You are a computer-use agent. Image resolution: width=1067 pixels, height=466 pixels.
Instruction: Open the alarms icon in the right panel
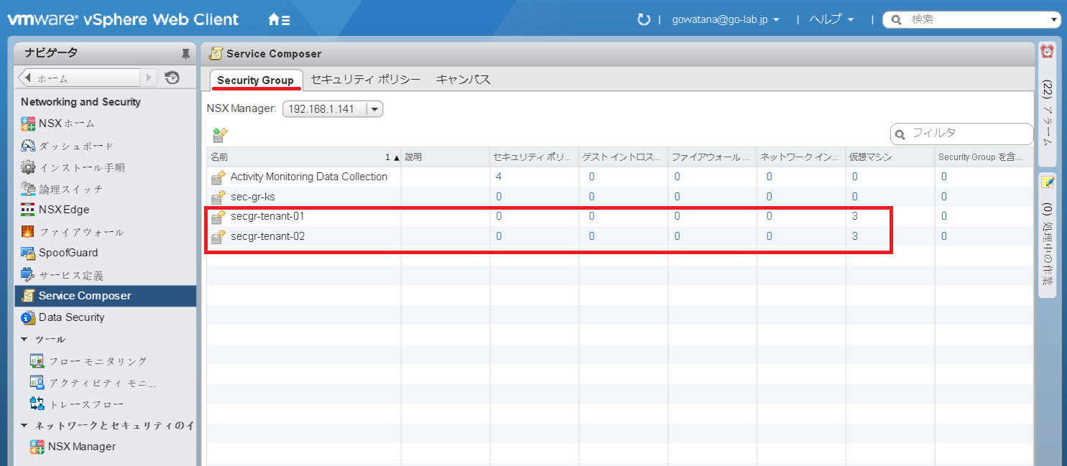point(1047,52)
